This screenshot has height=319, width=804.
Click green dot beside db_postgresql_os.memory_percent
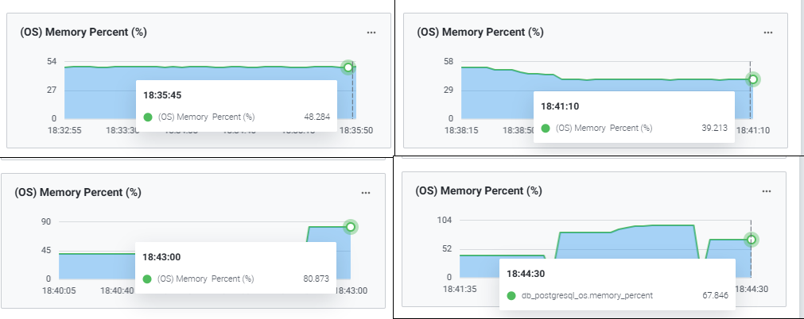[x=511, y=295]
